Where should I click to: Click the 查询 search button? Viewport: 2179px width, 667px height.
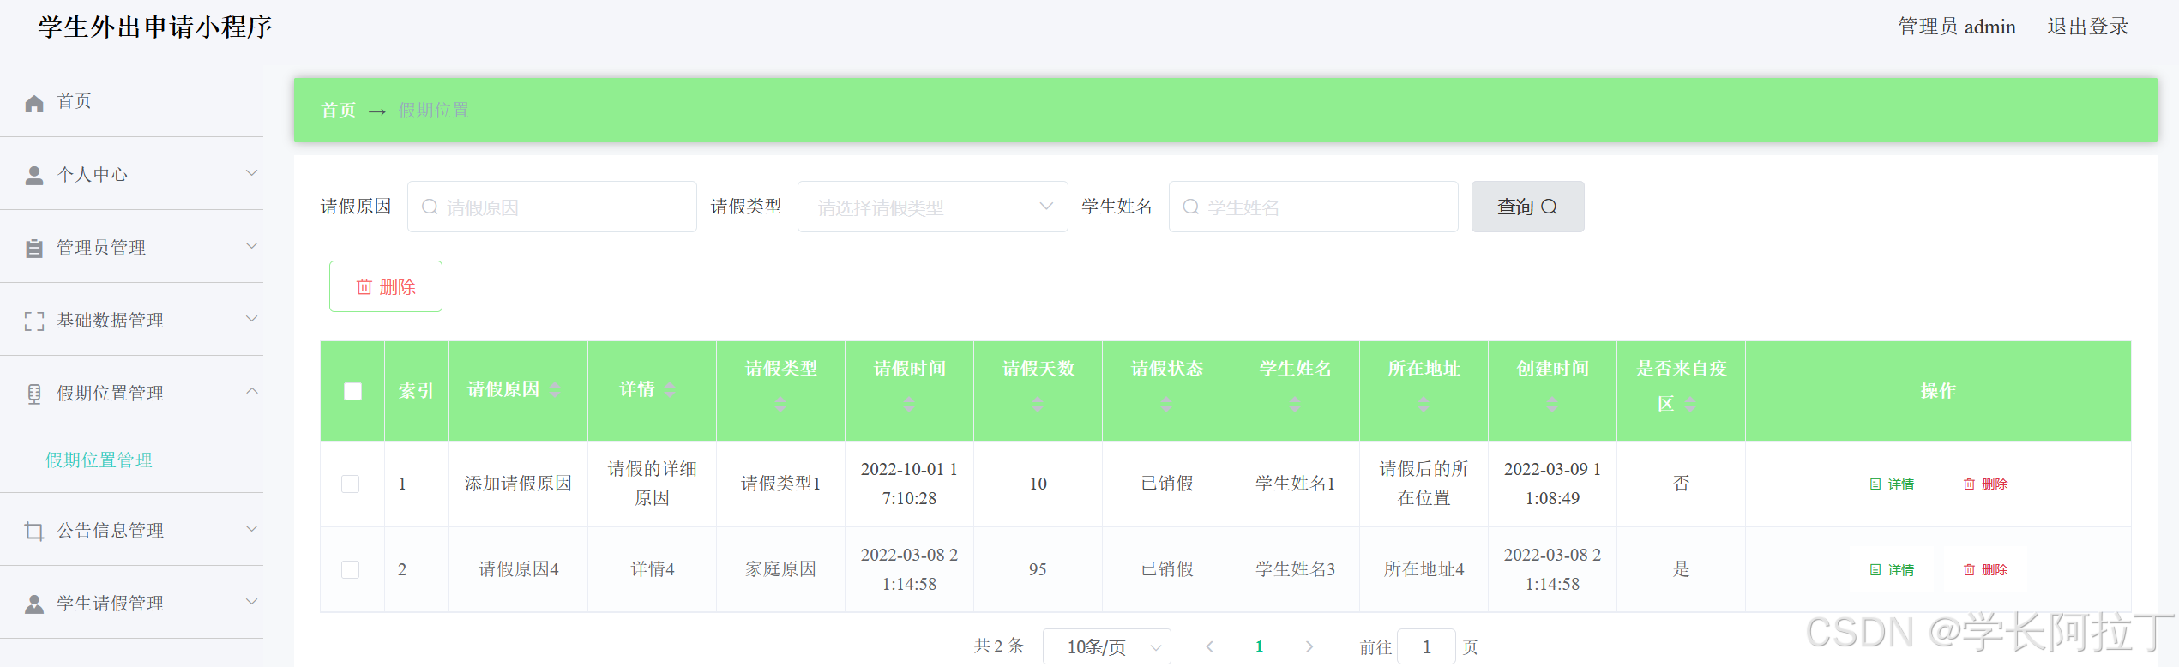(1528, 207)
